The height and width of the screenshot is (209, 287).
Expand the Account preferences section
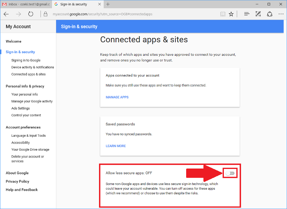pyautogui.click(x=23, y=127)
